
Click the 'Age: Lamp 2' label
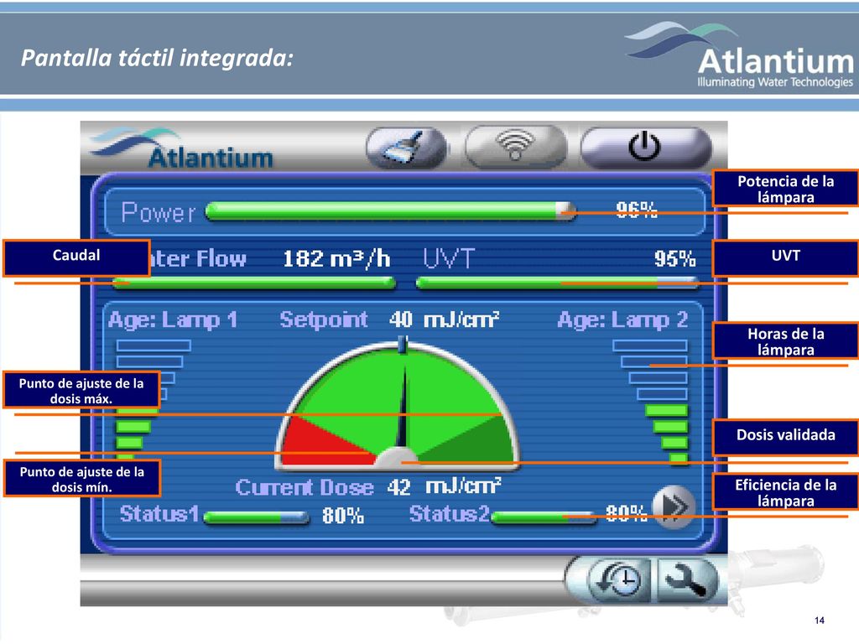click(623, 319)
